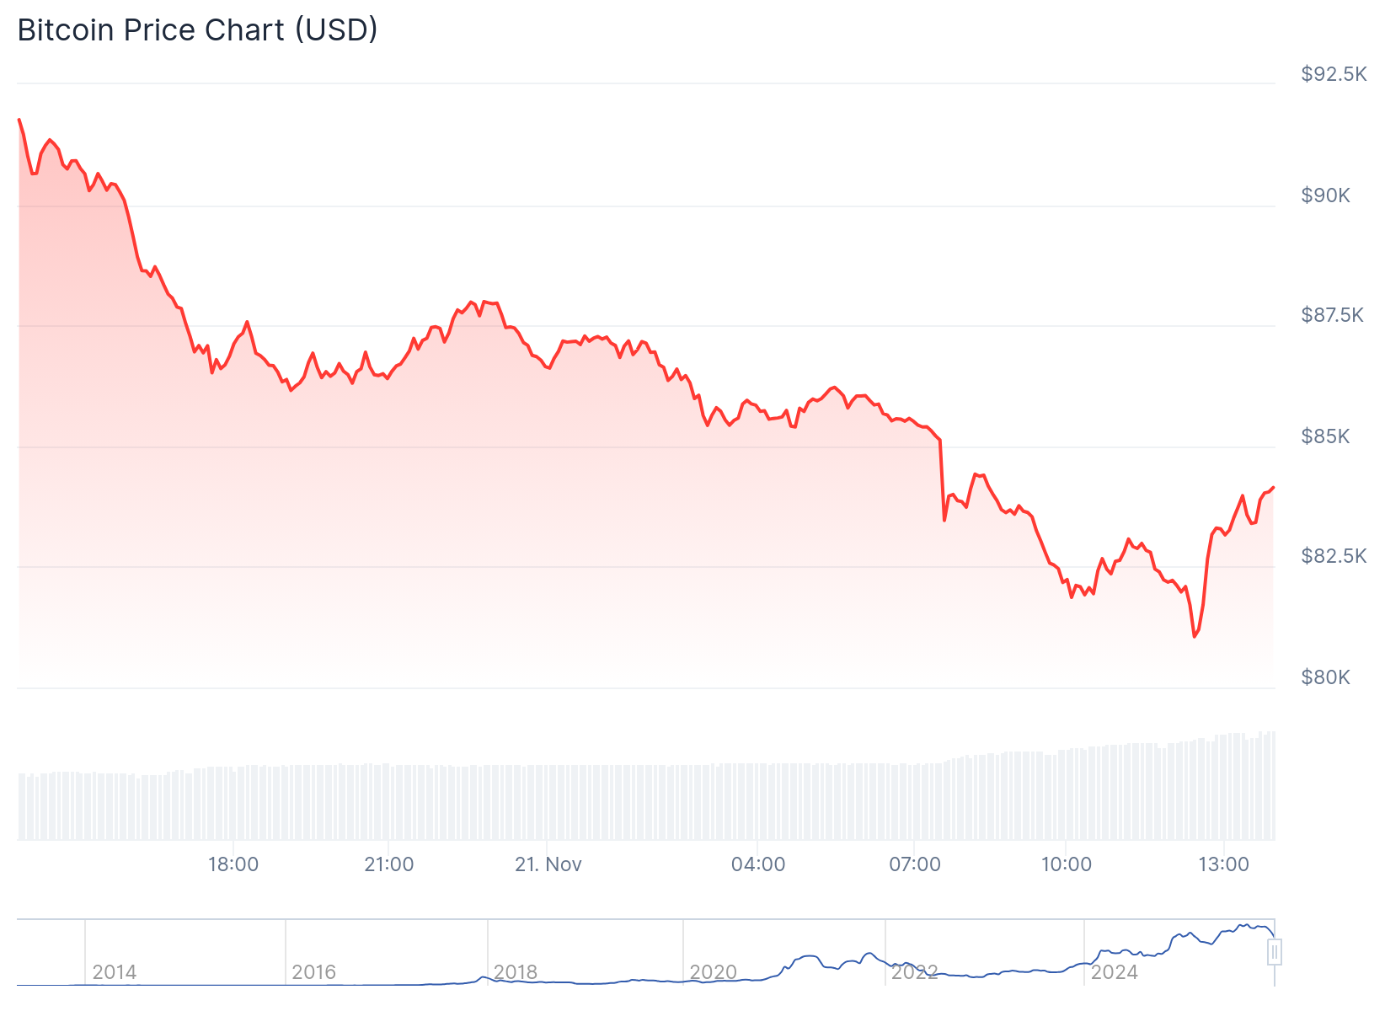The height and width of the screenshot is (1011, 1385).
Task: Select the 2018 marker in the navigator
Action: 516,972
